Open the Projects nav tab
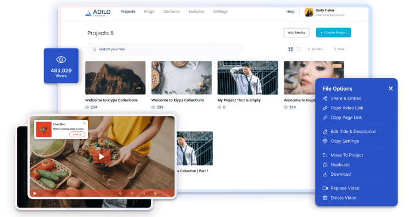Viewport: 409px width, 217px height. pyautogui.click(x=128, y=12)
